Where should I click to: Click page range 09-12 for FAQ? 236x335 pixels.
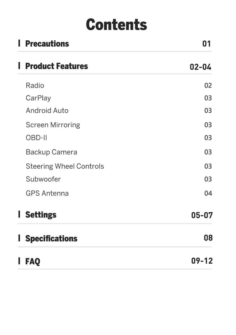202,261
